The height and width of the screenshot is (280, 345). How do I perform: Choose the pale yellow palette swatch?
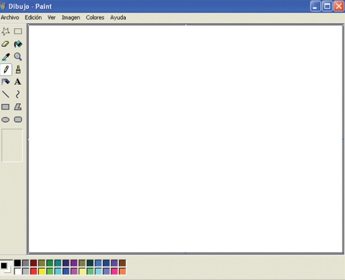(x=82, y=271)
